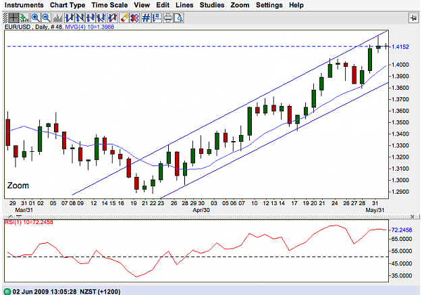Click the 65.0000 RSI axis label
The width and height of the screenshot is (422, 295).
point(402,239)
